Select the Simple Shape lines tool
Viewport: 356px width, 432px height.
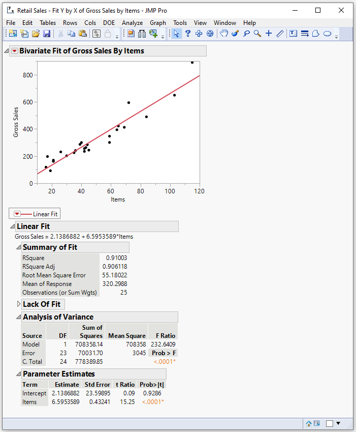point(305,34)
